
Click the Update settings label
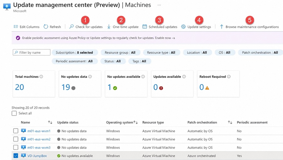click(199, 27)
